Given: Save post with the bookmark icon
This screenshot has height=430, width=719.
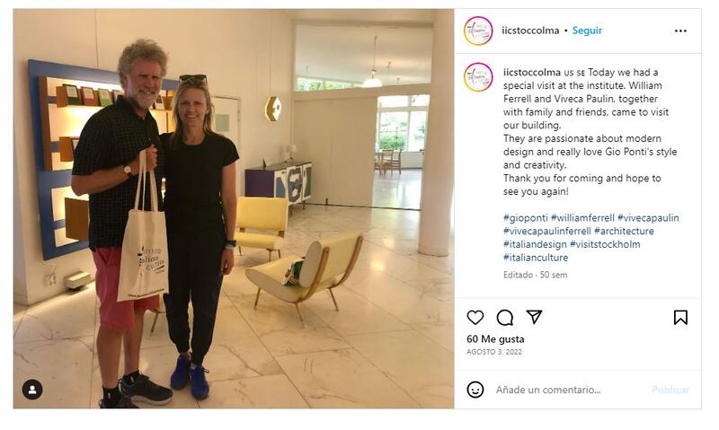Looking at the screenshot, I should (x=680, y=318).
